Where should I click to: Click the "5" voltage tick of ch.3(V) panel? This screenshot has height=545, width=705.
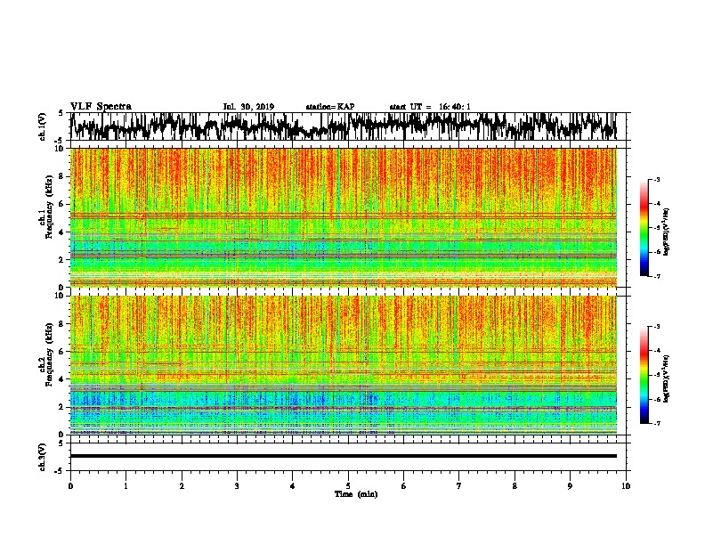(x=61, y=443)
